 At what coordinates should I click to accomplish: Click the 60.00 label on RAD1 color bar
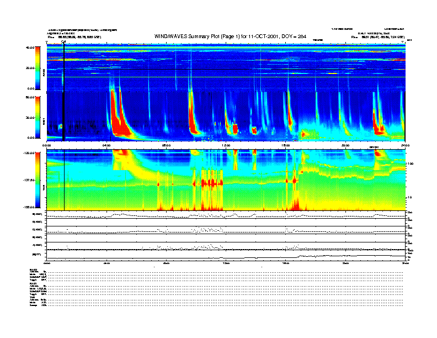(x=30, y=97)
